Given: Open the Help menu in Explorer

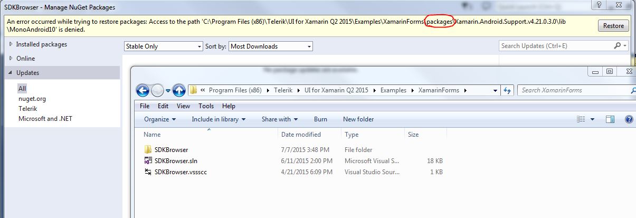Looking at the screenshot, I should (229, 106).
